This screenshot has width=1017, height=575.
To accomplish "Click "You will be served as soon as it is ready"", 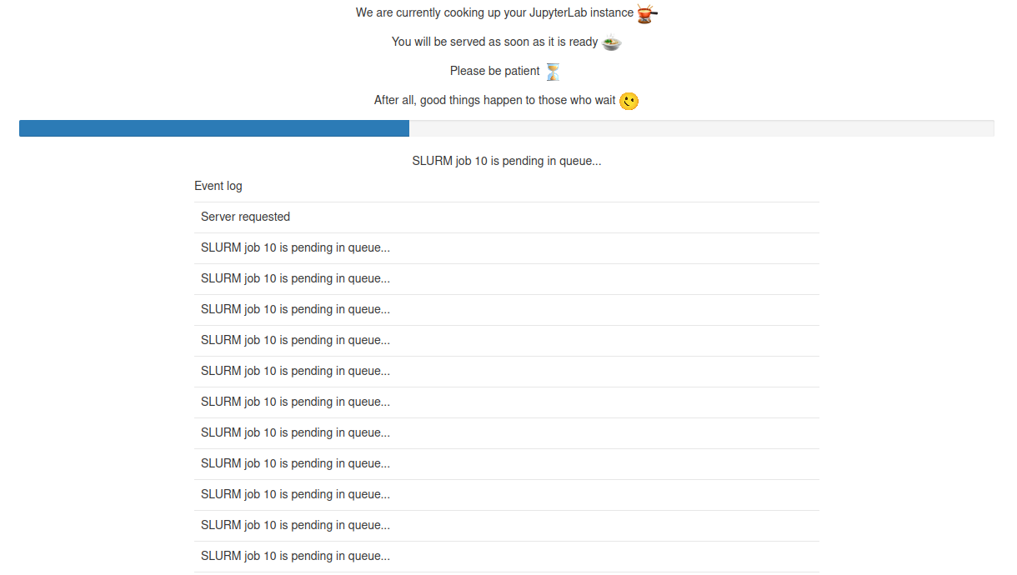I will click(x=495, y=42).
